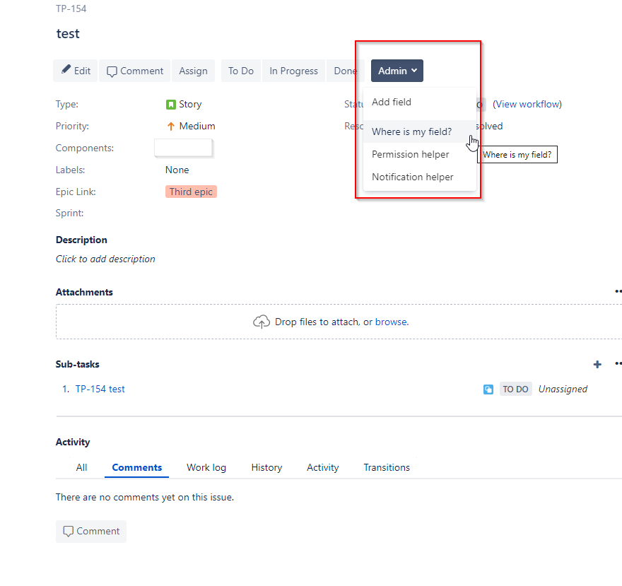
Task: Click the Edit pencil button
Action: pyautogui.click(x=76, y=71)
